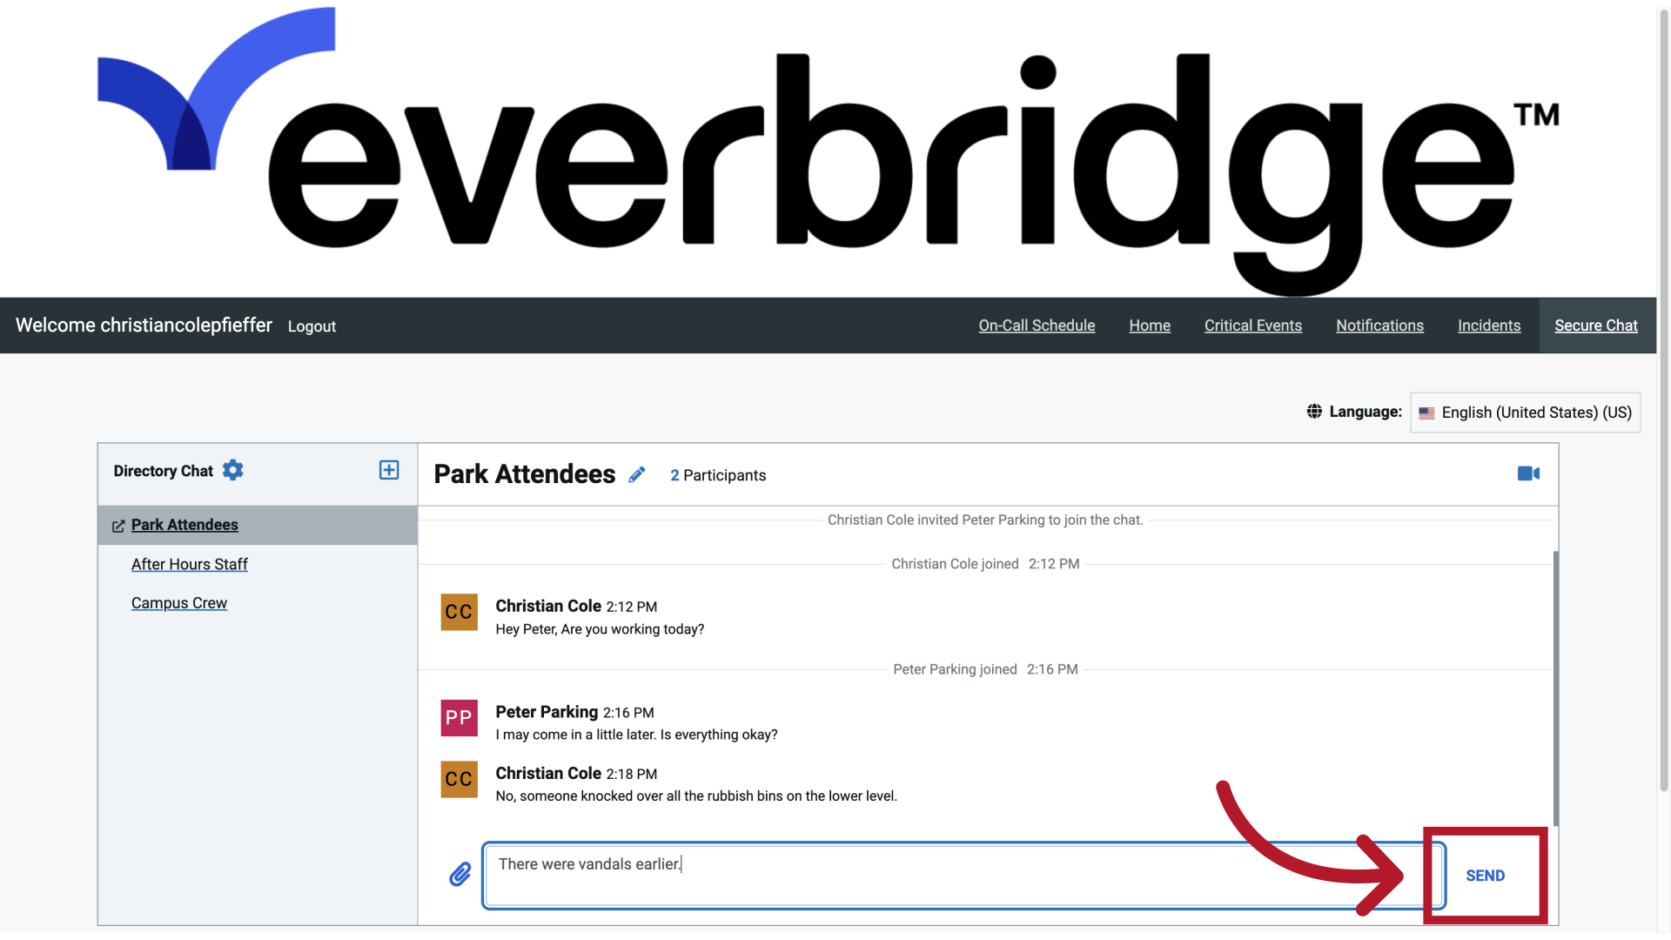Start a video call with camera icon
Image resolution: width=1671 pixels, height=940 pixels.
[1528, 473]
